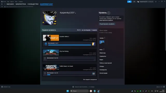Open Yandex Browser from the taskbar
The width and height of the screenshot is (166, 93).
(x=91, y=91)
